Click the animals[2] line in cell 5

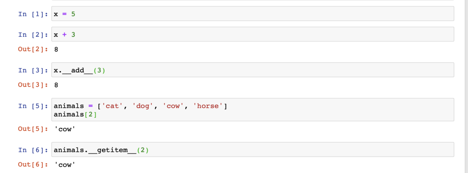pos(75,114)
